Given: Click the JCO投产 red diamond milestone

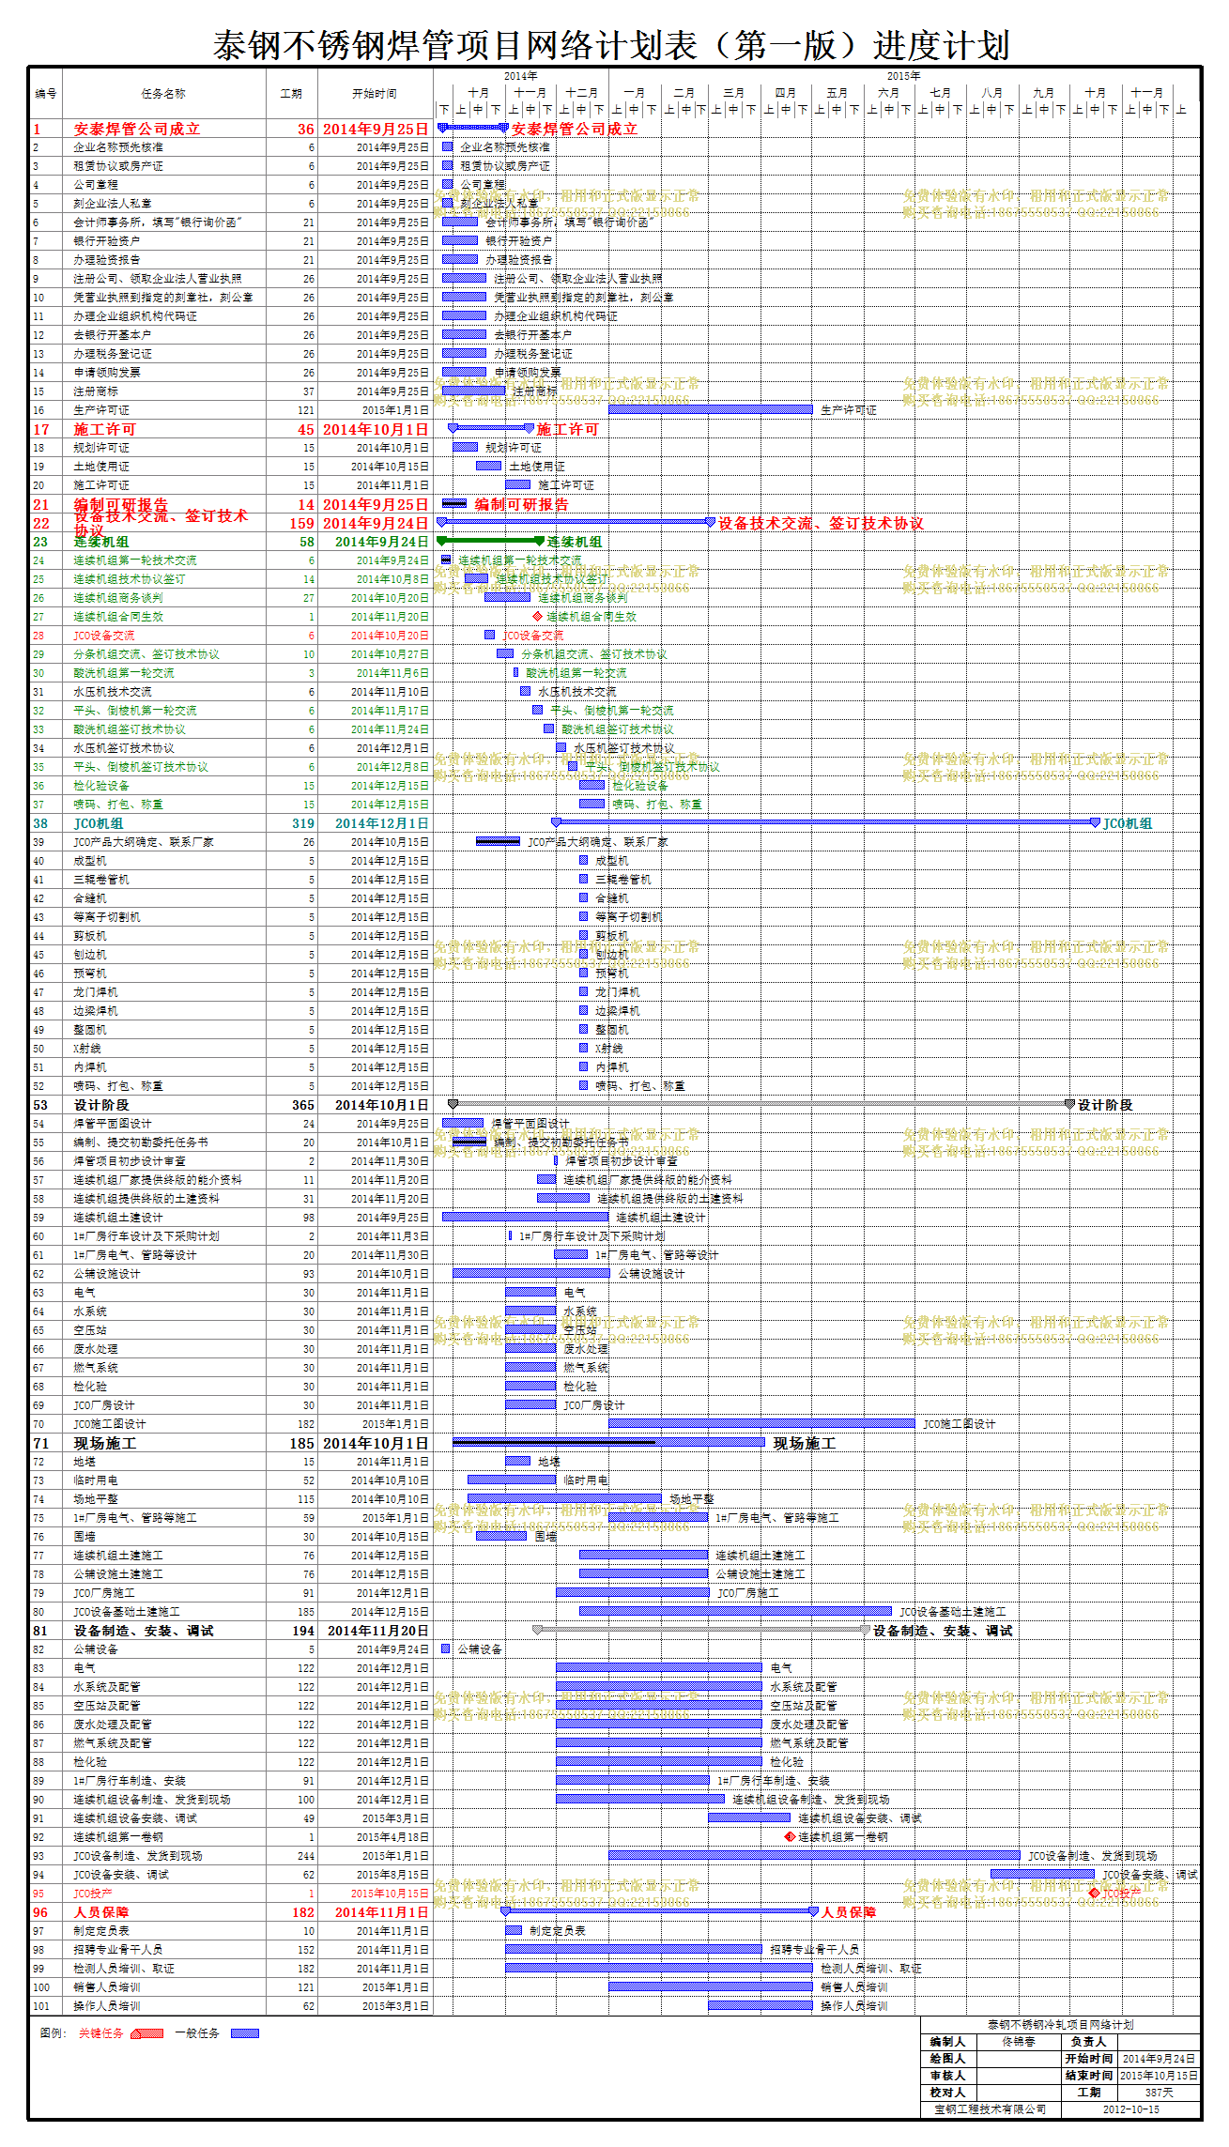Looking at the screenshot, I should coord(1094,1894).
